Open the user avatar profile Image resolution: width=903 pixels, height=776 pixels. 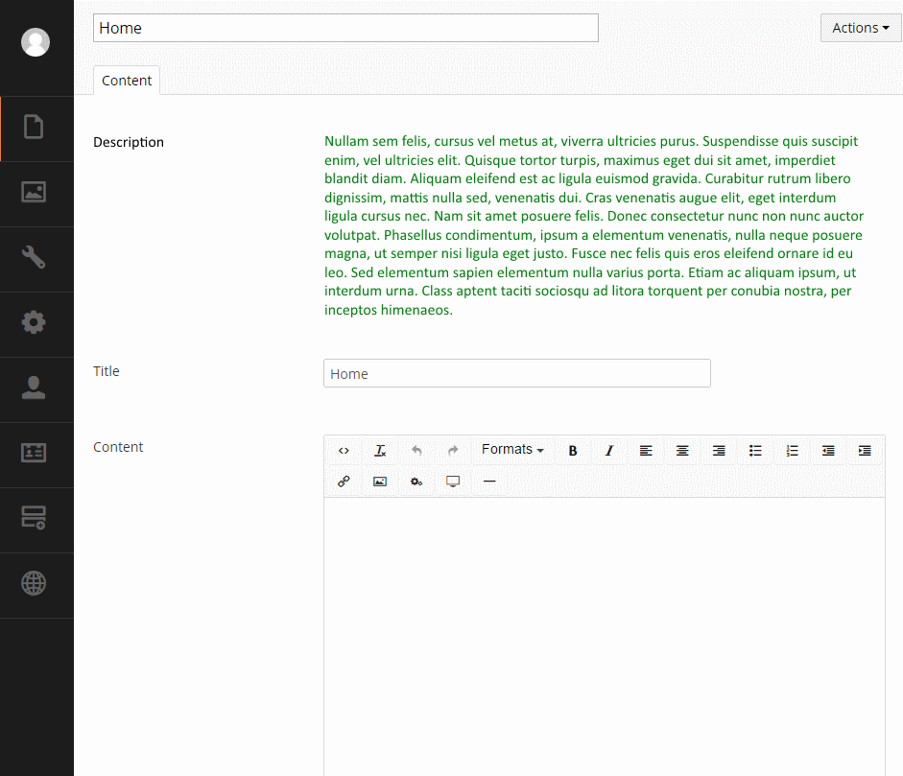[x=36, y=42]
